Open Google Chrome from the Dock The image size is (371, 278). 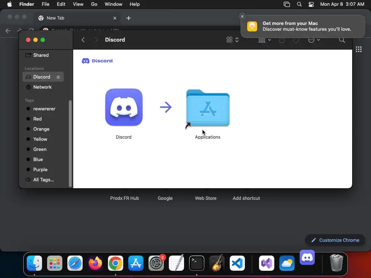[116, 263]
